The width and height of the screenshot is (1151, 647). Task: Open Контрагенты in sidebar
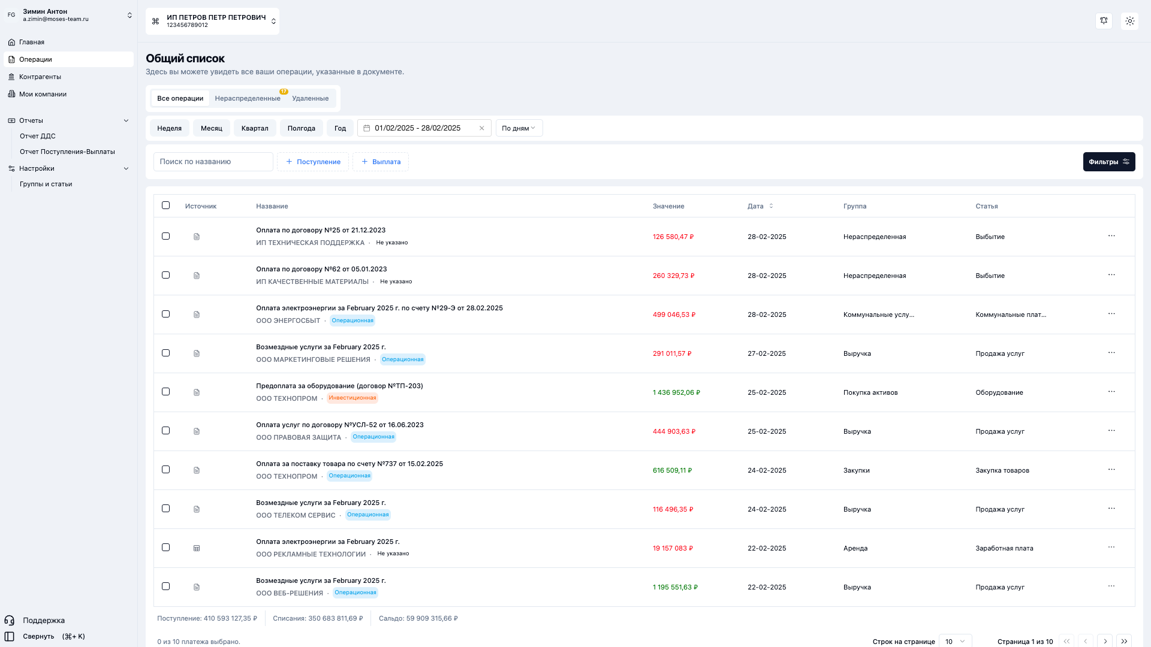(x=69, y=77)
